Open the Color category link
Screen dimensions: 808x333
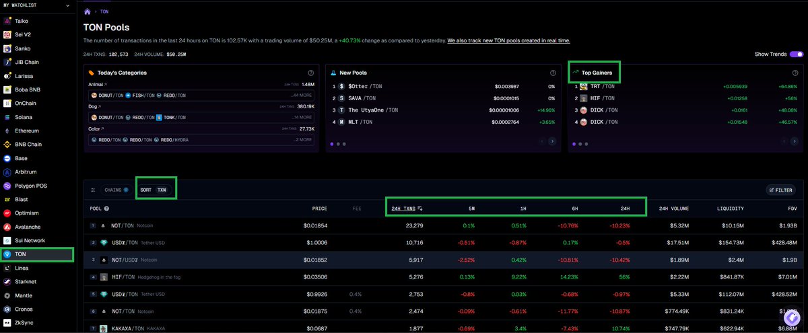[96, 128]
